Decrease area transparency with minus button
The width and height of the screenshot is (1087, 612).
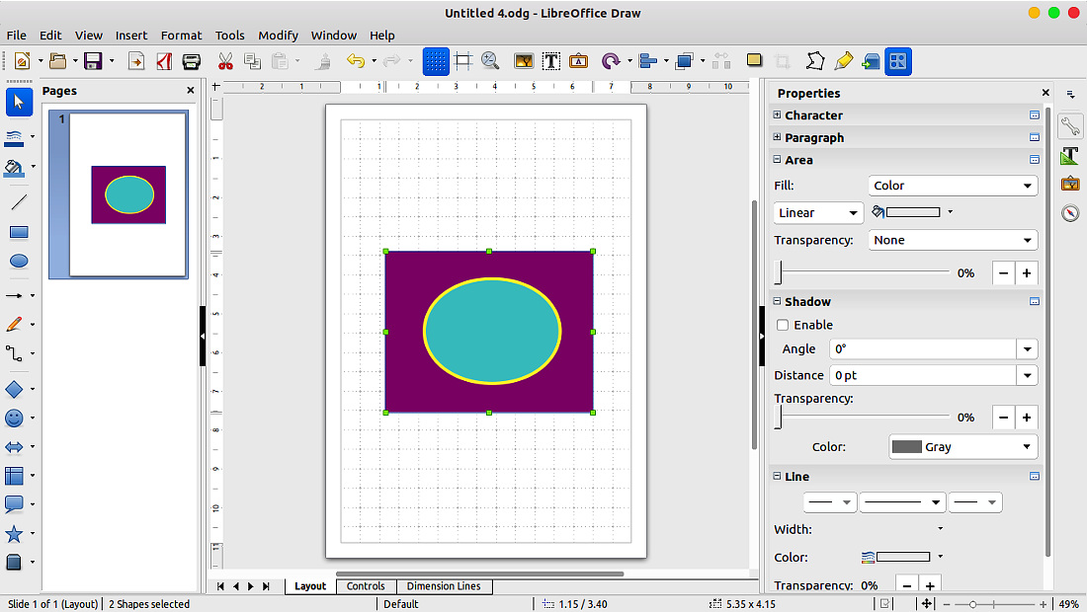(1003, 273)
